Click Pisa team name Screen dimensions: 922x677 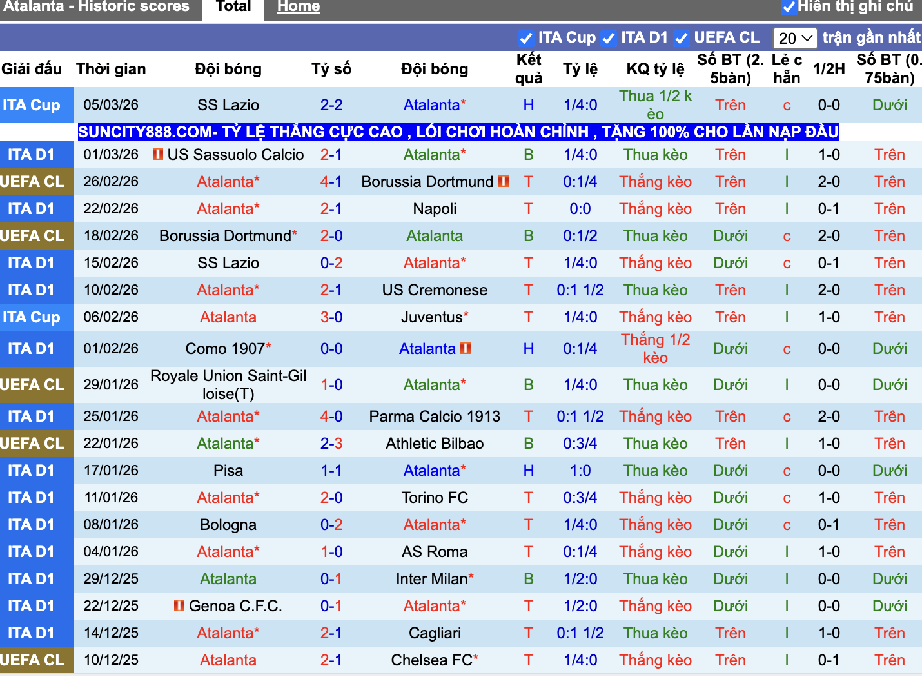point(228,471)
